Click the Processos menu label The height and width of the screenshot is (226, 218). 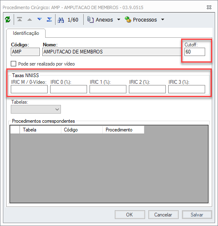[145, 20]
